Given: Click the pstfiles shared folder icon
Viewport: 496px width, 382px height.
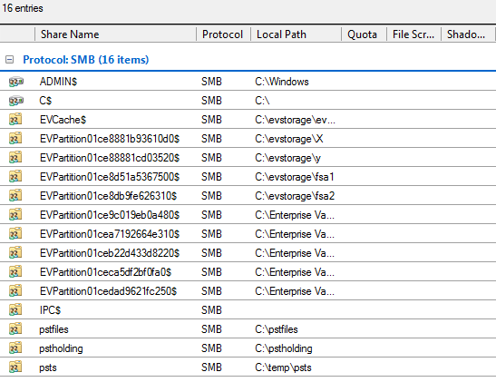Looking at the screenshot, I should click(15, 328).
